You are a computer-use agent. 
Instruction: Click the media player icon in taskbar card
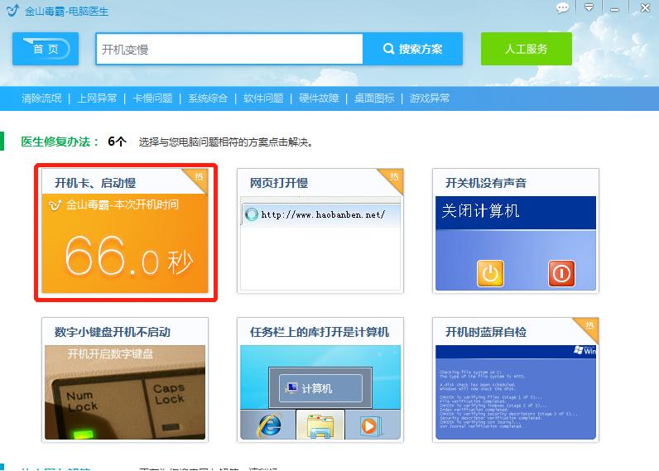pos(371,425)
